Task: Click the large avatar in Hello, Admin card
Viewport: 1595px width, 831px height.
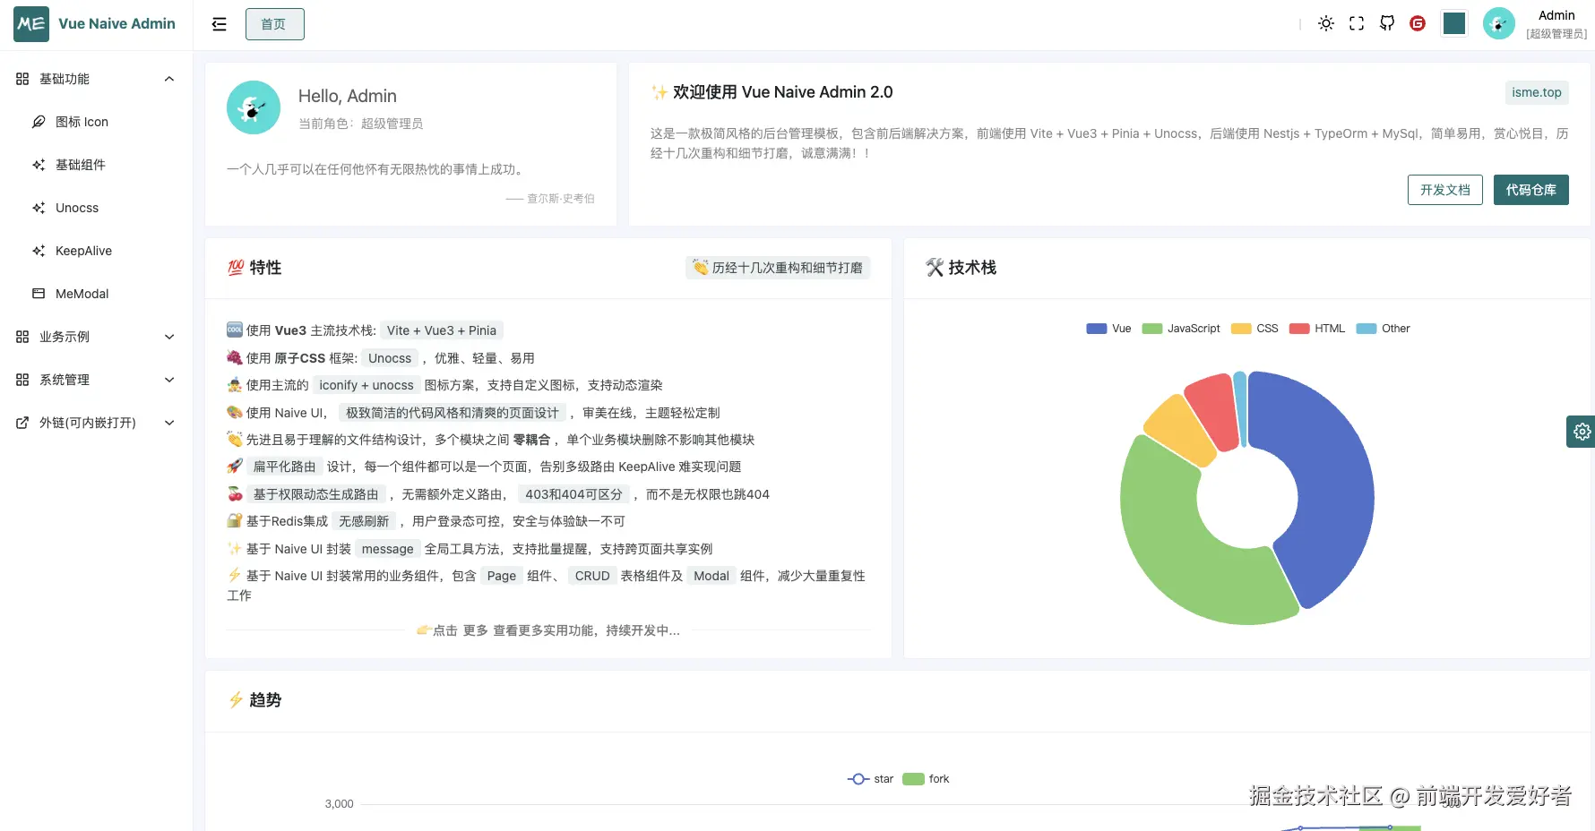Action: [x=254, y=107]
